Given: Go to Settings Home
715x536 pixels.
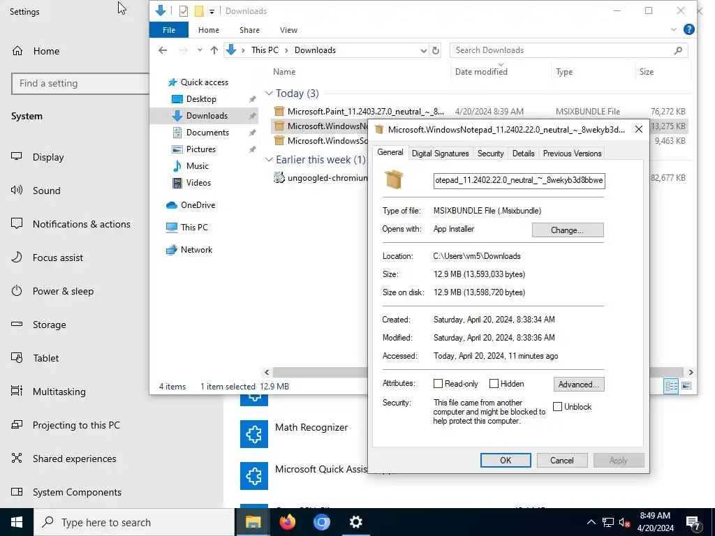Looking at the screenshot, I should coord(36,51).
